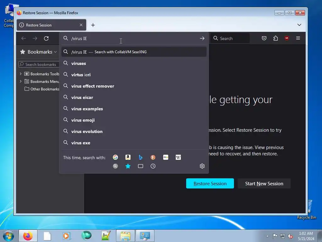The image size is (322, 242).
Task: Open Notepad++ from the taskbar
Action: 106,236
